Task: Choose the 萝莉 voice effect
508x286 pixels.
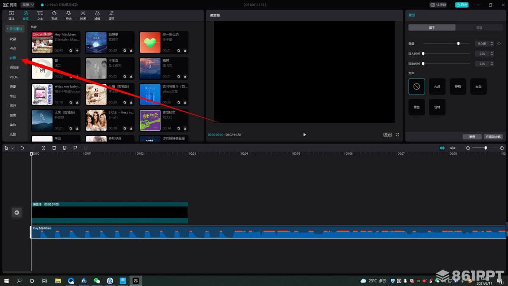Action: 458,86
